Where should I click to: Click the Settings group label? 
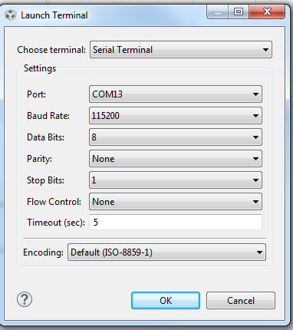click(x=40, y=68)
